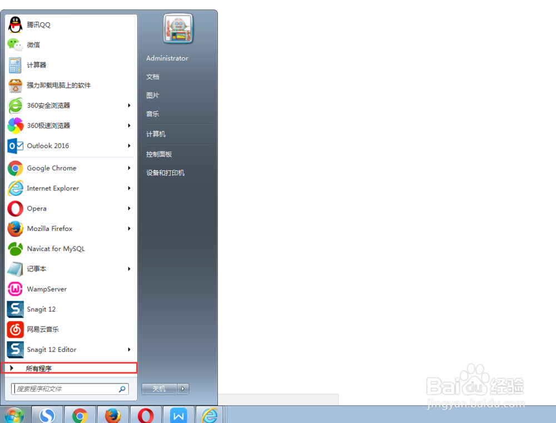Open 文档 (Documents) library
This screenshot has width=556, height=423.
click(152, 77)
